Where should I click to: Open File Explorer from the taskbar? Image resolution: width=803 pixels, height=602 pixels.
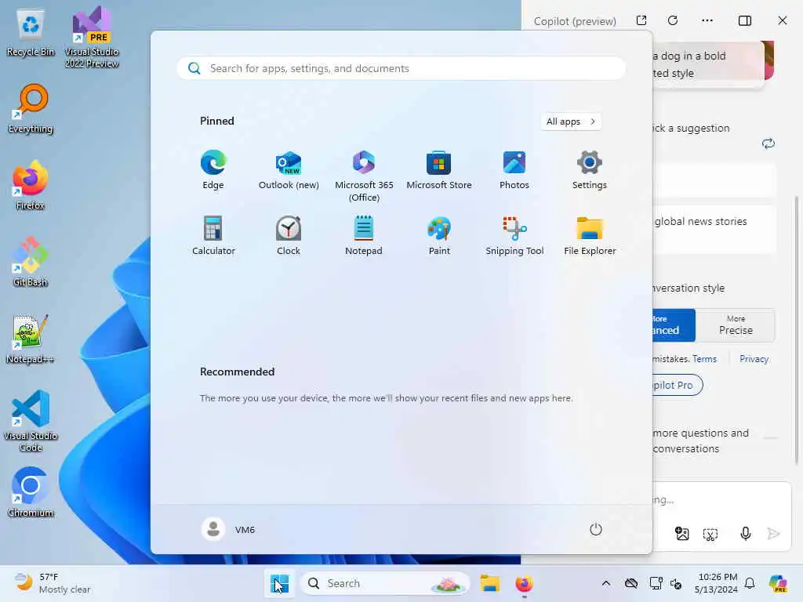coord(489,583)
